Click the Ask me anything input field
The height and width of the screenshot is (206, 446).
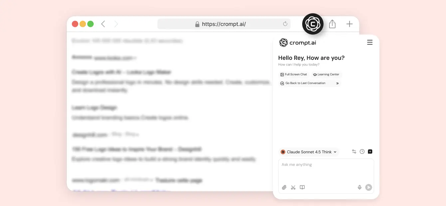point(326,170)
